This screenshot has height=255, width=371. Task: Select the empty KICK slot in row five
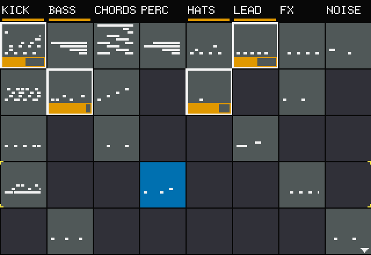24,231
